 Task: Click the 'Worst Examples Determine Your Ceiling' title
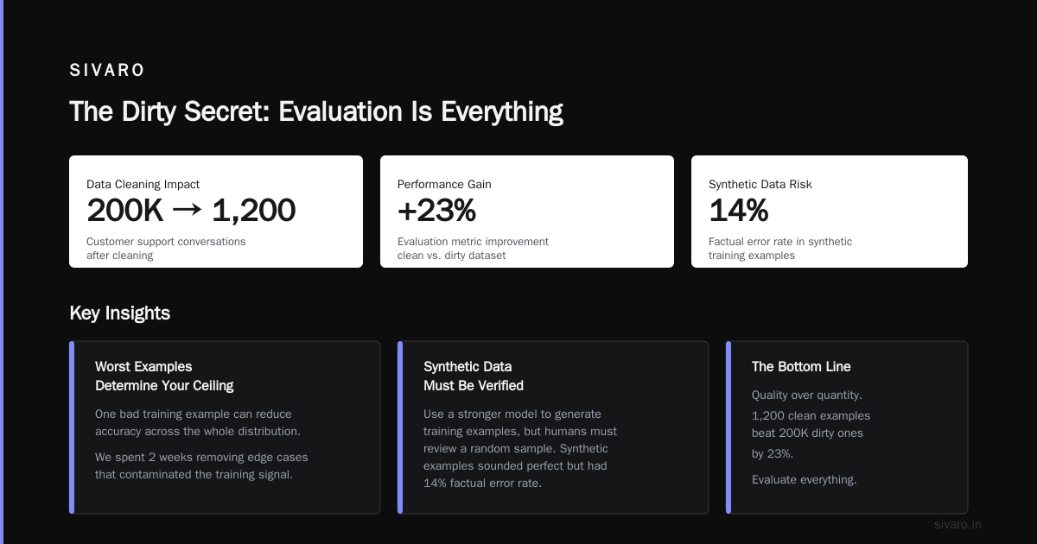click(x=164, y=376)
